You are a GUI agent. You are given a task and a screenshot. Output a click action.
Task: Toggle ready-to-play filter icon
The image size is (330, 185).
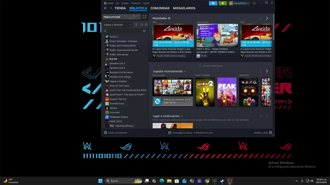(x=146, y=25)
